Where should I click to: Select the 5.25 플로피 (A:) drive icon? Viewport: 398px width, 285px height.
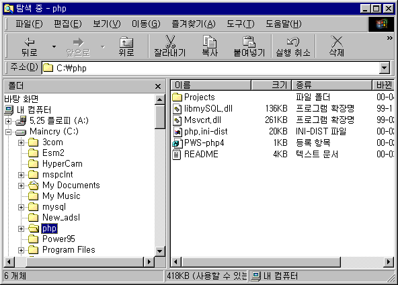click(x=21, y=120)
